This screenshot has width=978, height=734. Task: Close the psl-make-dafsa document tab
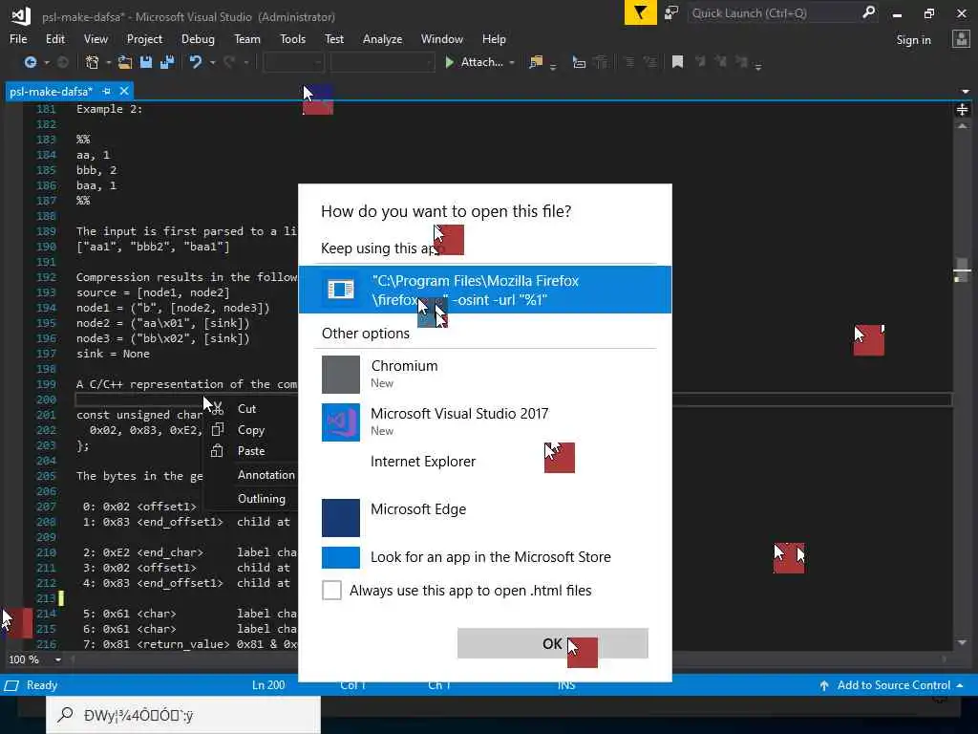pyautogui.click(x=124, y=91)
